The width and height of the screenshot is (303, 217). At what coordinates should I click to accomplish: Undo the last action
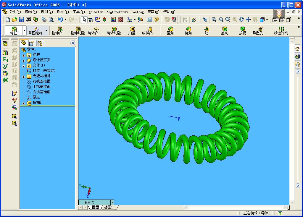pos(60,20)
